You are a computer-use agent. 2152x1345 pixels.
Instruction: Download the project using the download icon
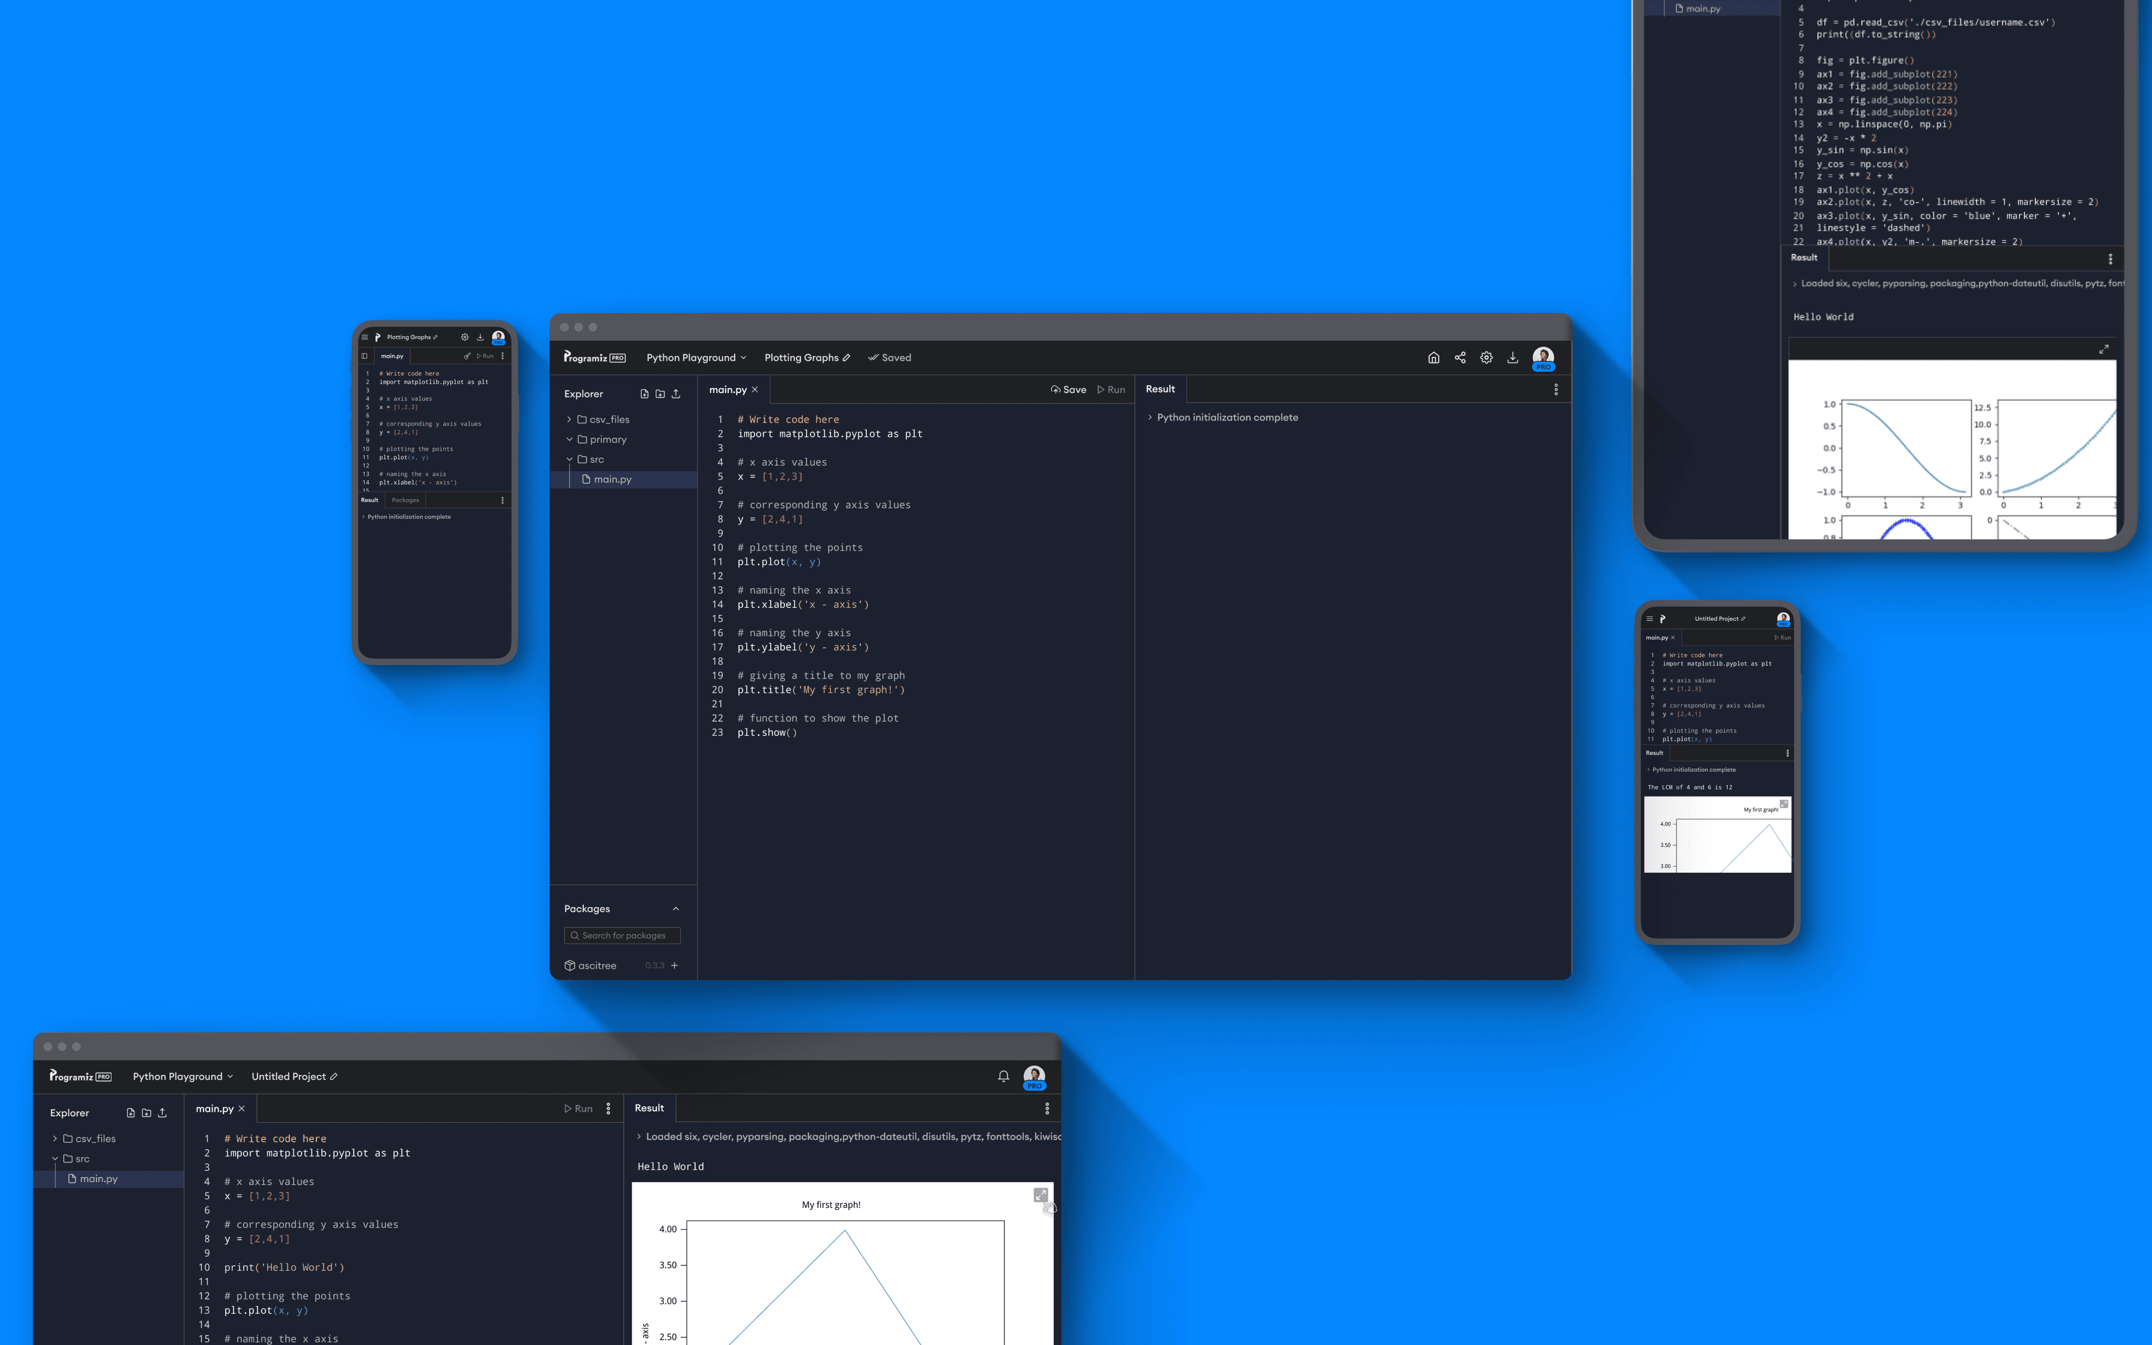point(1512,357)
